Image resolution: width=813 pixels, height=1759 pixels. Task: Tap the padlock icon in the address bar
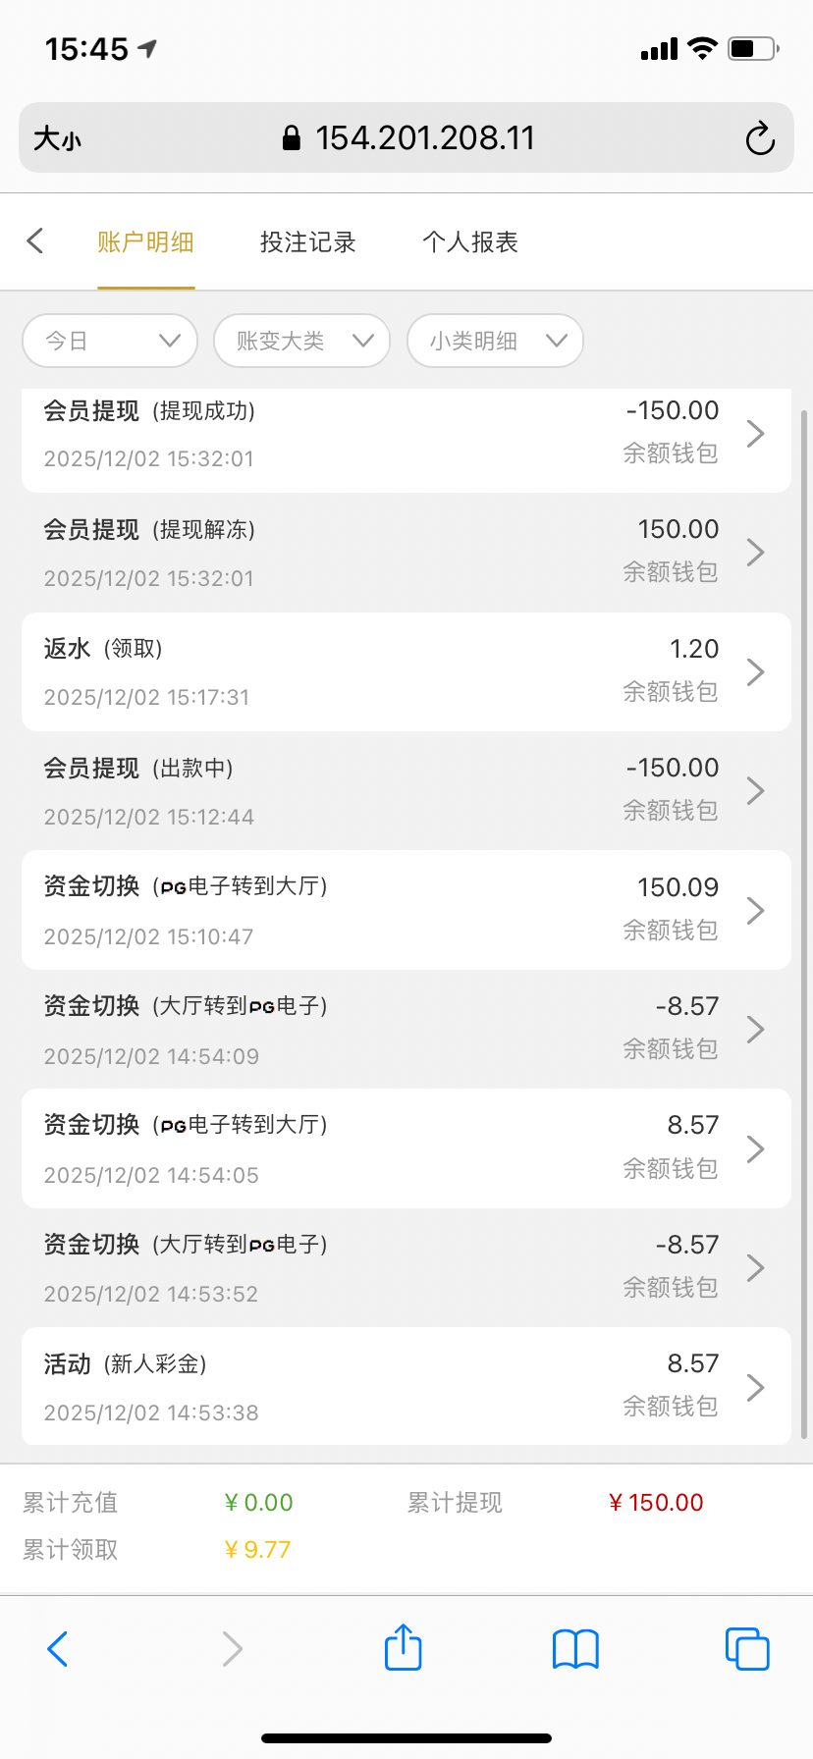point(290,137)
